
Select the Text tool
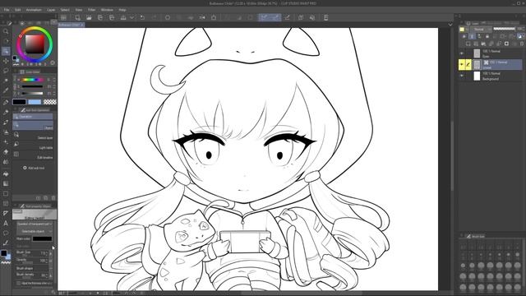[x=6, y=223]
